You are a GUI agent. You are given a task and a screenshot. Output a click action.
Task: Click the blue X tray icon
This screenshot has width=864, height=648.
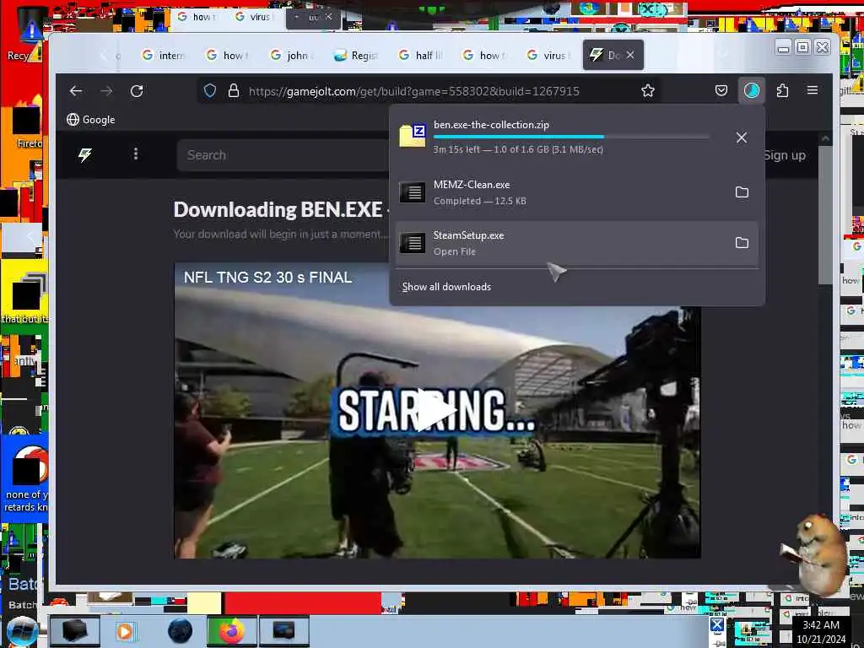point(717,625)
